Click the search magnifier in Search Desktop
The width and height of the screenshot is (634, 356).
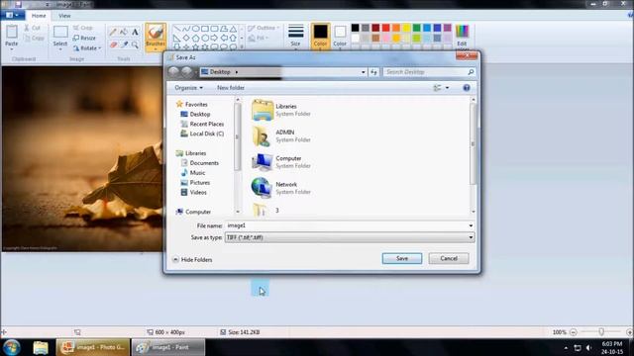[471, 72]
